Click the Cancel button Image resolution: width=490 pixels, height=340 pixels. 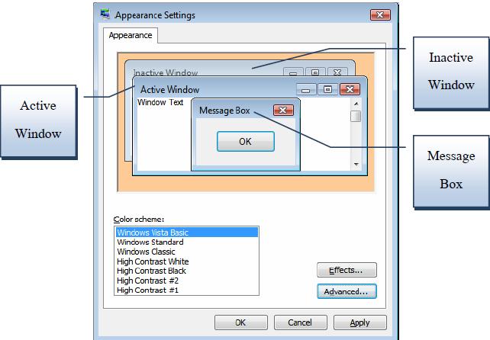[300, 322]
